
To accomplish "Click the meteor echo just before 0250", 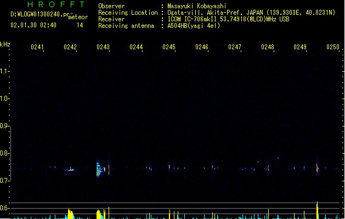I will click(317, 168).
